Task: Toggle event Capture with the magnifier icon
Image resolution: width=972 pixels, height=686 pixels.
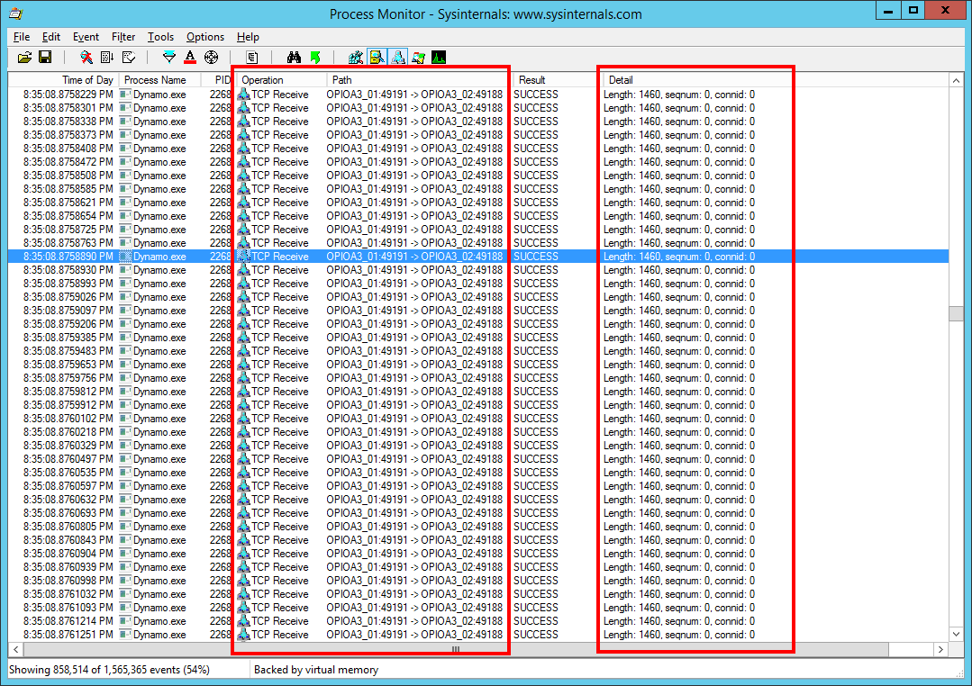Action: click(x=86, y=58)
